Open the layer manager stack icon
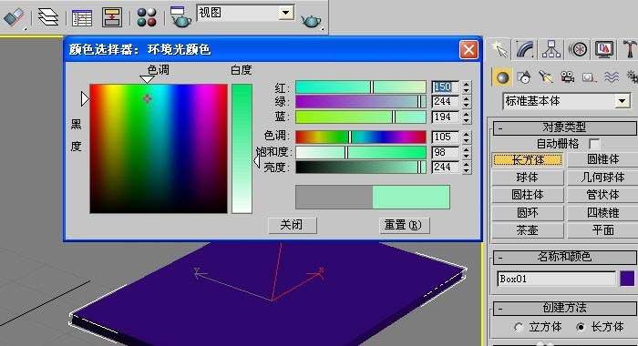The height and width of the screenshot is (346, 638). click(48, 17)
